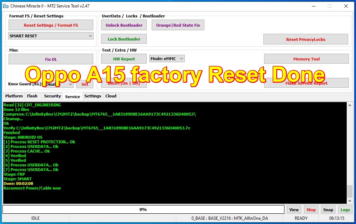The image size is (356, 224).
Task: Click 'Stage: FRP' log line
Action: point(14,174)
